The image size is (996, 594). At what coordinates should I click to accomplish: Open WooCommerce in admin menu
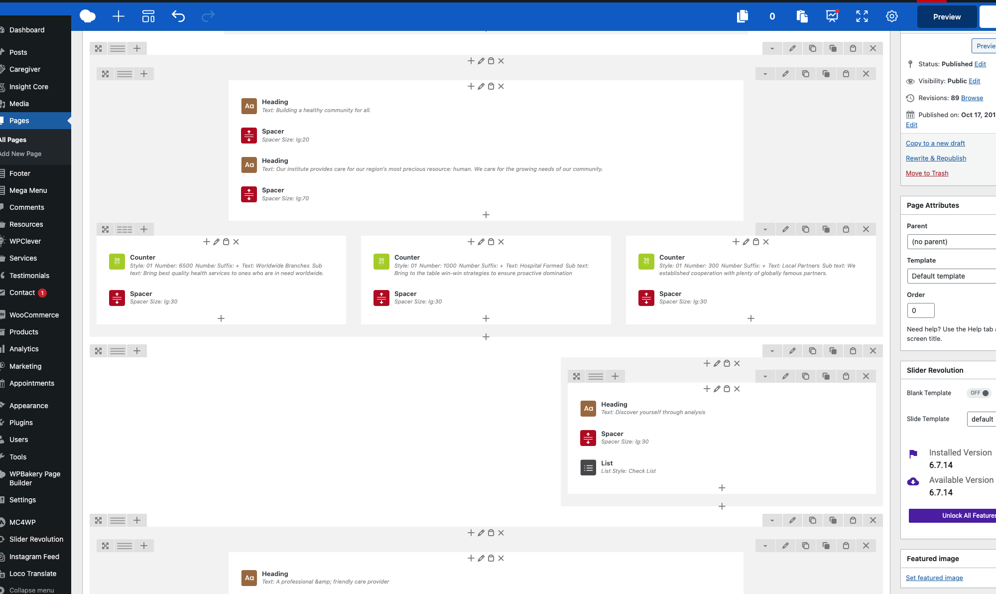point(34,315)
